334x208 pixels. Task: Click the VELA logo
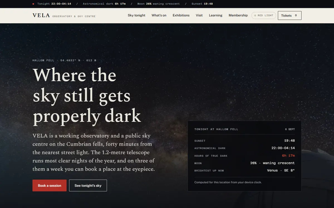pyautogui.click(x=41, y=16)
